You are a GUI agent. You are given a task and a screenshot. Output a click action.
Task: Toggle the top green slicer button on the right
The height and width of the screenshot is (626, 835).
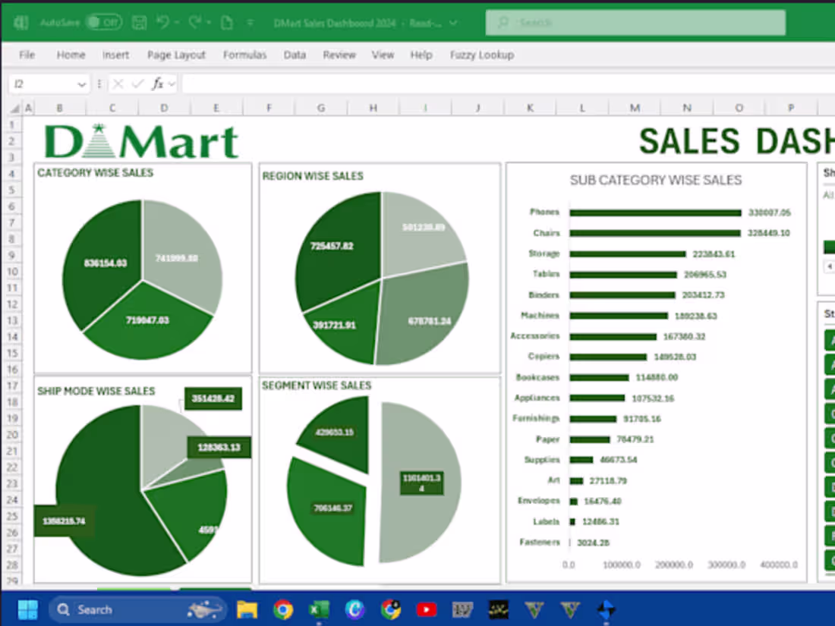click(830, 247)
